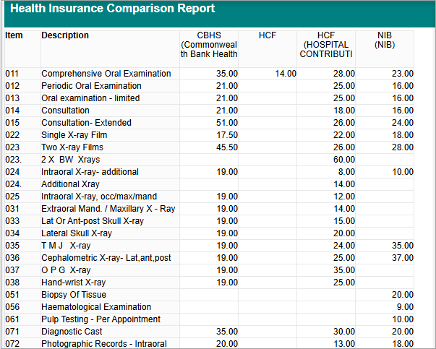The height and width of the screenshot is (349, 436).
Task: Select the Description column header
Action: (65, 35)
